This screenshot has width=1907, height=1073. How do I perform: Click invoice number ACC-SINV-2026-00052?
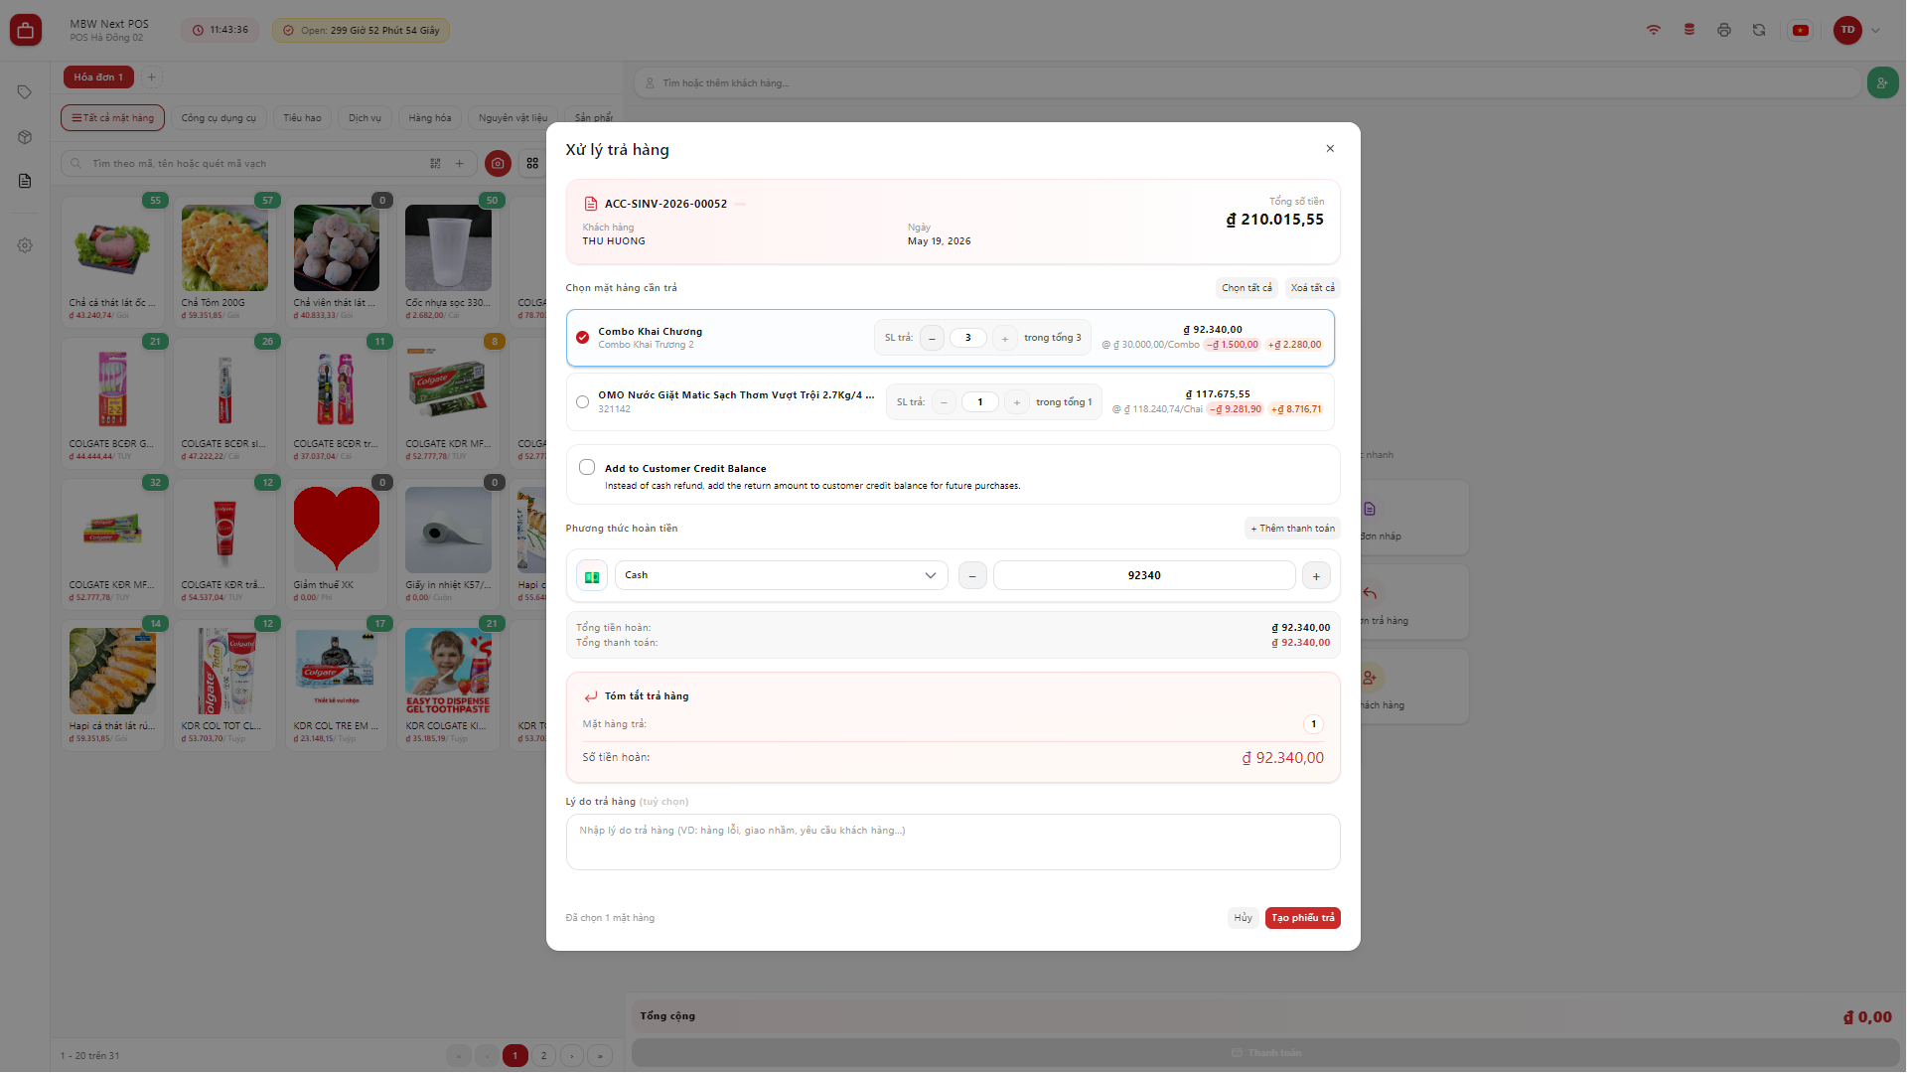point(665,204)
